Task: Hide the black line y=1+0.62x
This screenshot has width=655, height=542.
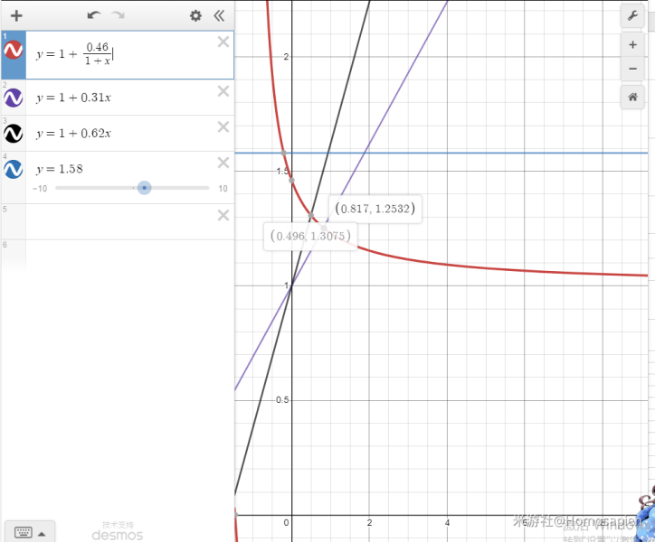Action: [x=13, y=134]
